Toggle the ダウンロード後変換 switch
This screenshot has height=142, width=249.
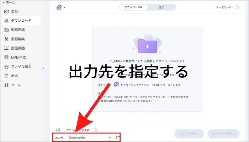(94, 130)
